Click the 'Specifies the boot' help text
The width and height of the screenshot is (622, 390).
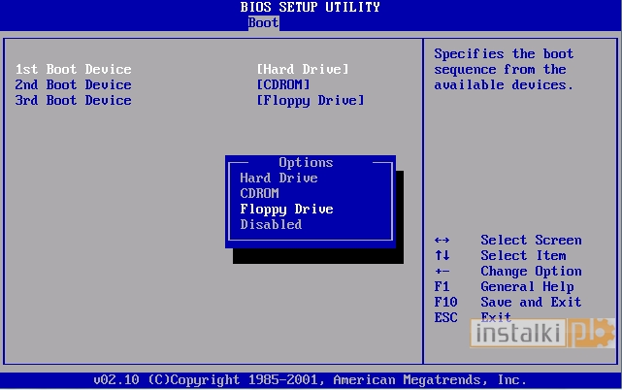click(504, 53)
